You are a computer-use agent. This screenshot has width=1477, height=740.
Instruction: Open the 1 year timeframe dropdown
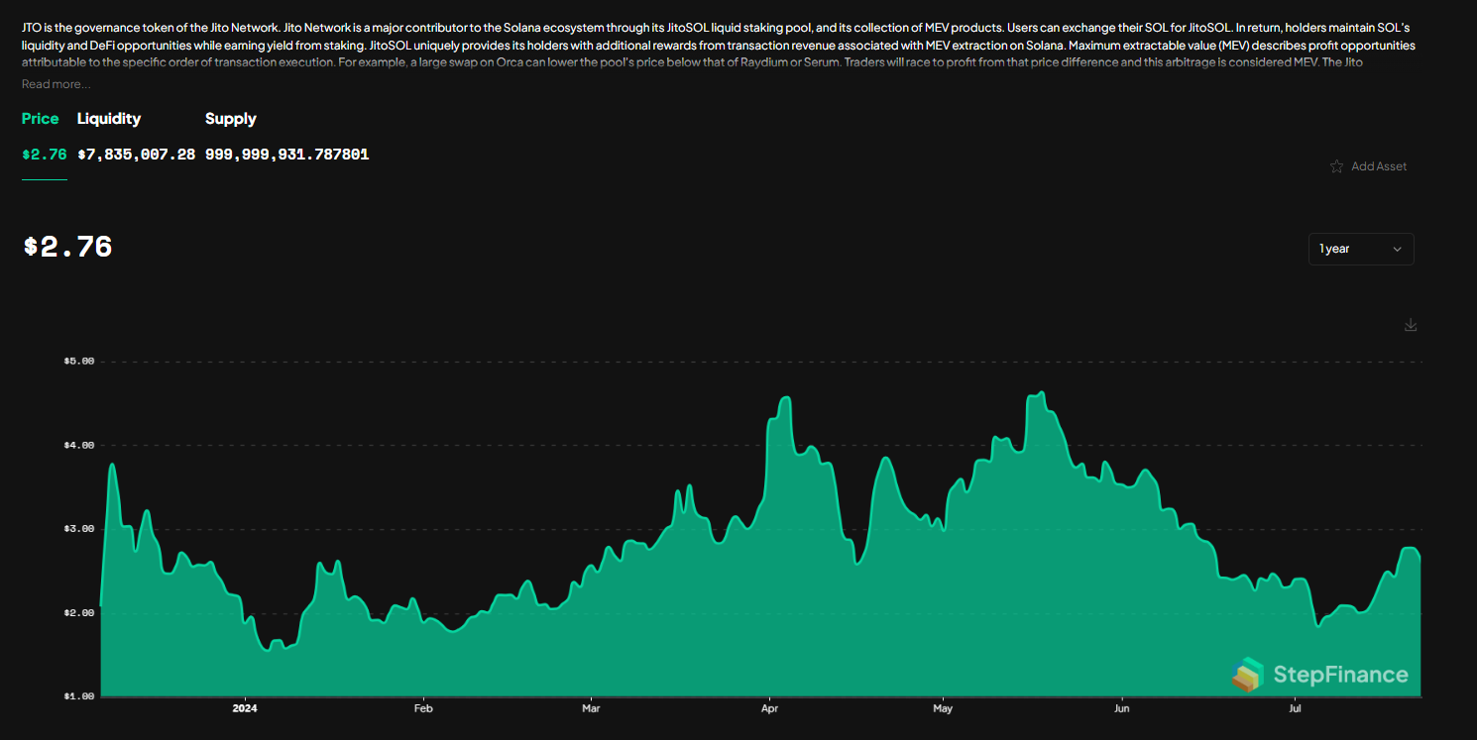pyautogui.click(x=1360, y=249)
